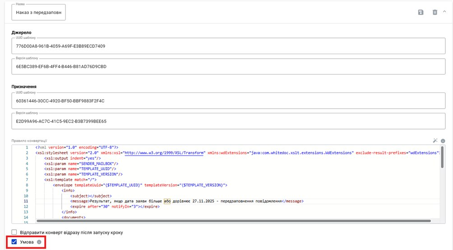Image resolution: width=453 pixels, height=250 pixels.
Task: Click the envelope templateUuid code line
Action: [140, 185]
